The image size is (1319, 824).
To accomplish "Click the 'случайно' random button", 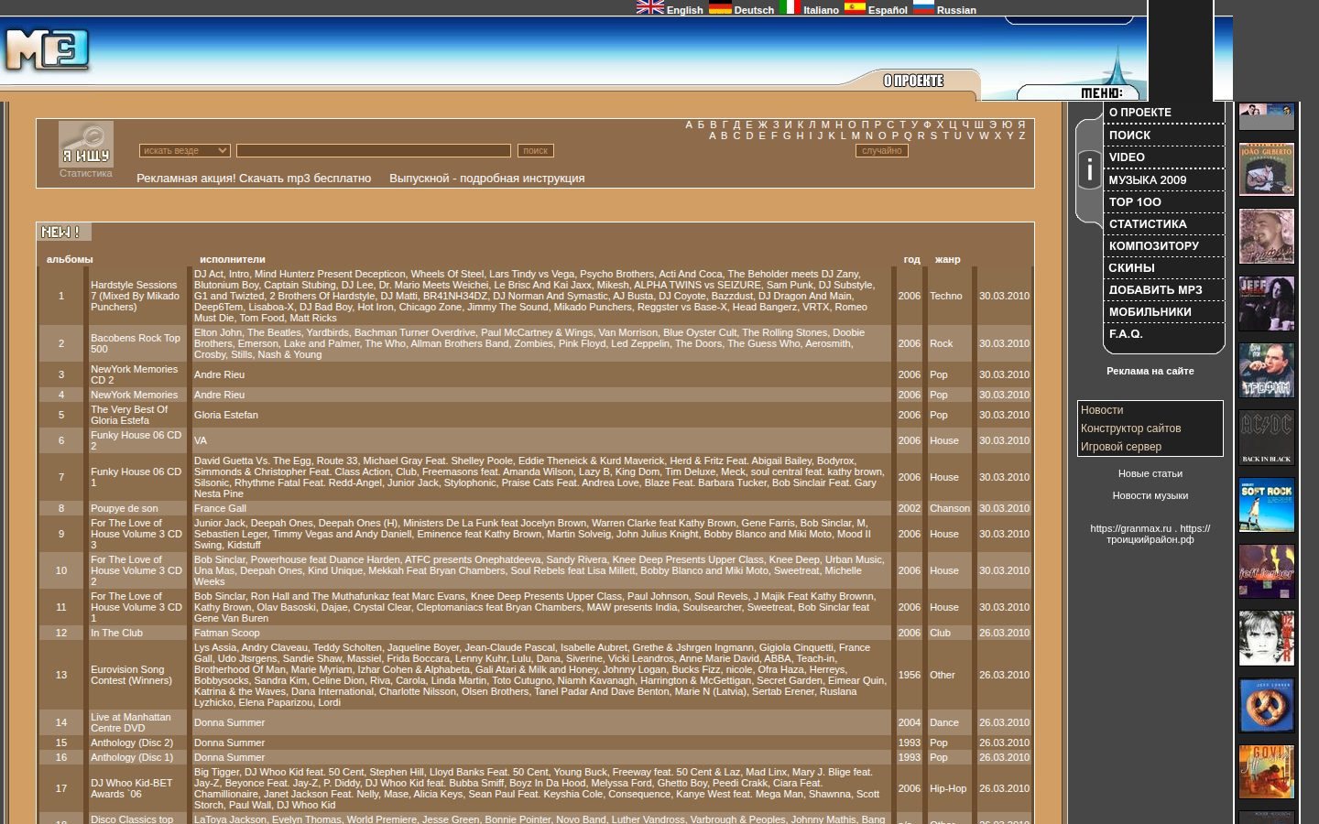I will coord(882,150).
